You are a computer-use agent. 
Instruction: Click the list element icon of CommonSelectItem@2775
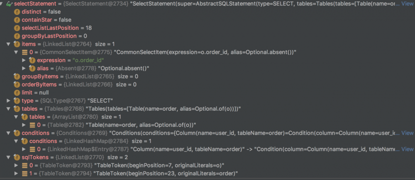[x=25, y=52]
